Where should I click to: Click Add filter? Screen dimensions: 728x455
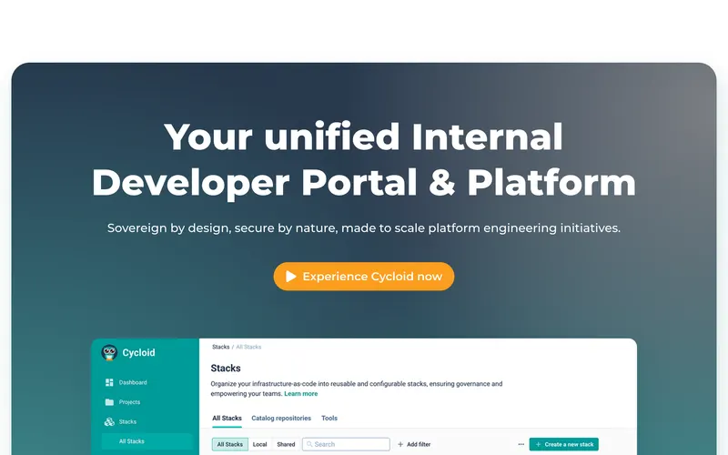pos(414,444)
